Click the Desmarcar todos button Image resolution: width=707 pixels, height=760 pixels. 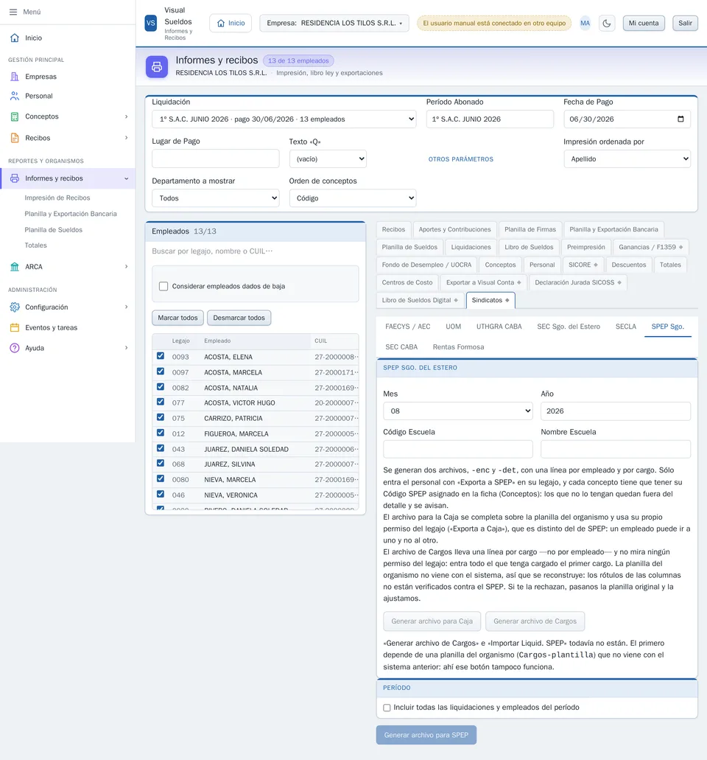[239, 318]
